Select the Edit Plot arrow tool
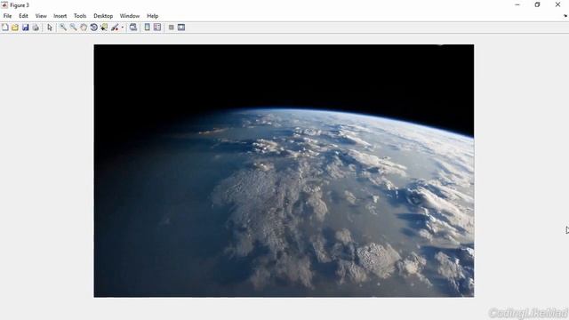Screen dimensions: 569x320 click(x=50, y=28)
